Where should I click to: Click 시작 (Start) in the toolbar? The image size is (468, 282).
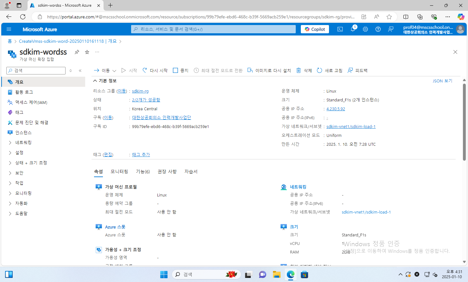[129, 71]
